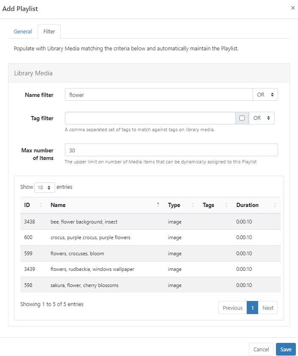
Task: Save the new playlist
Action: coord(285,349)
